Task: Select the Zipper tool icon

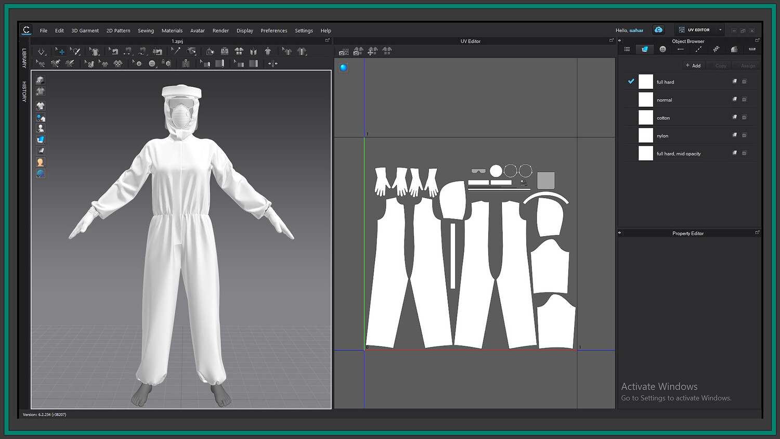Action: [186, 63]
